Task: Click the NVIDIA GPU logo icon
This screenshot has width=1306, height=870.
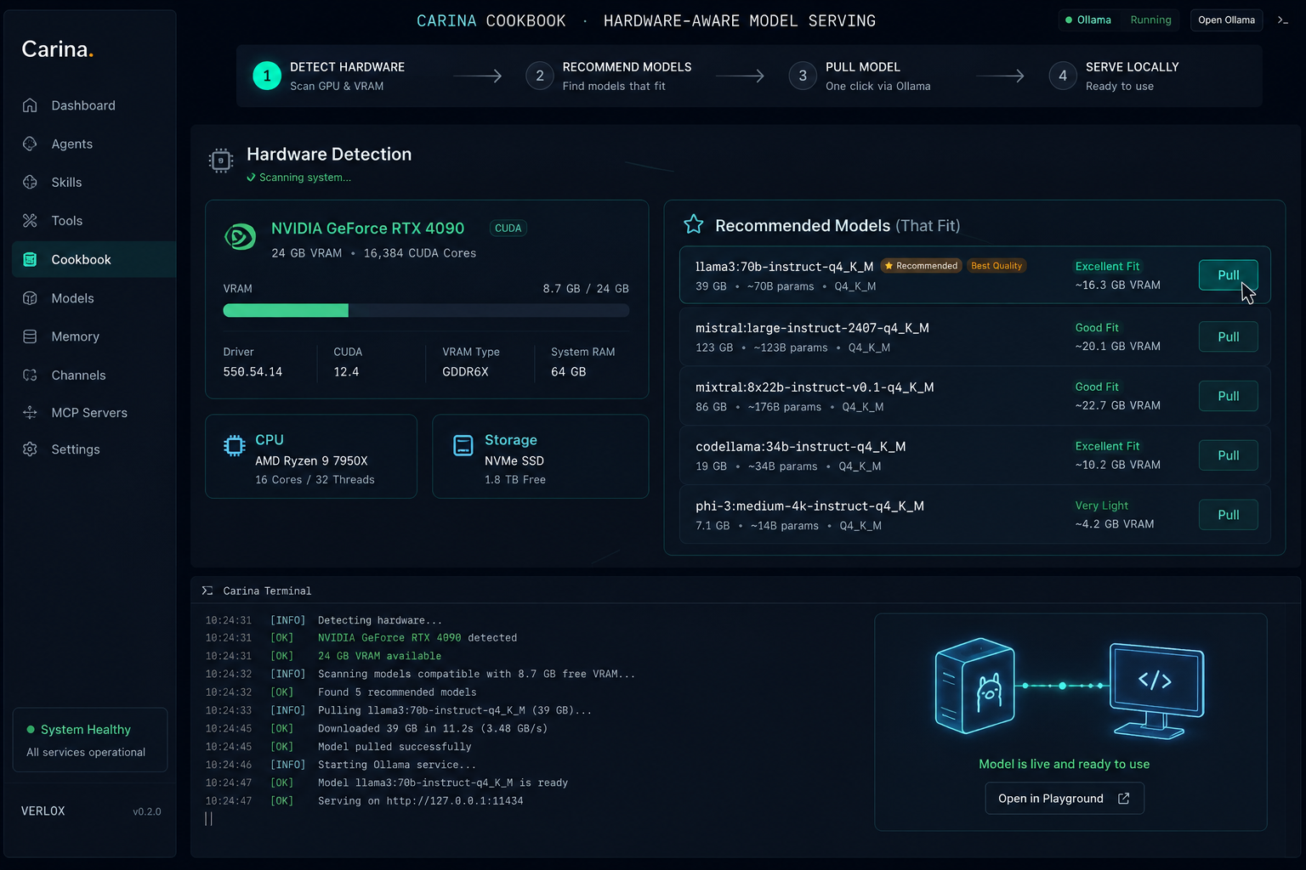Action: tap(240, 236)
